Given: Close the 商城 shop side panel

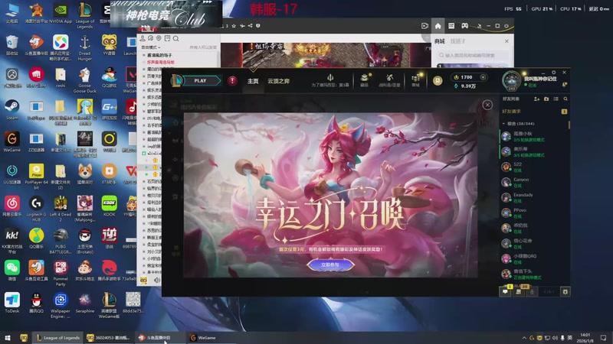Looking at the screenshot, I should [506, 41].
